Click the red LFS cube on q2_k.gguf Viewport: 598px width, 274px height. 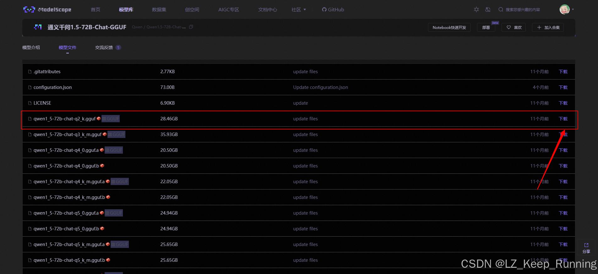99,118
